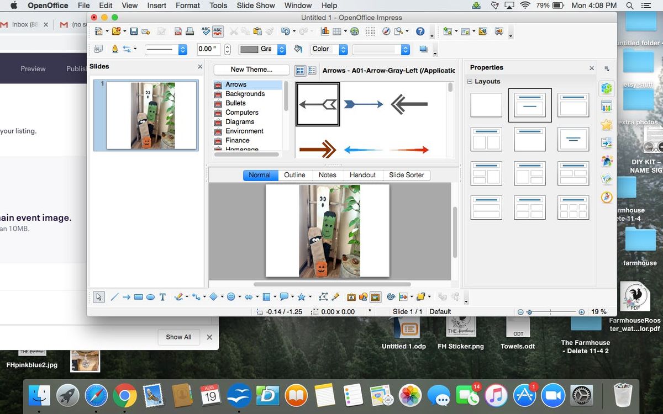Click the Paste clipboard icon
The image size is (663, 414).
[257, 31]
